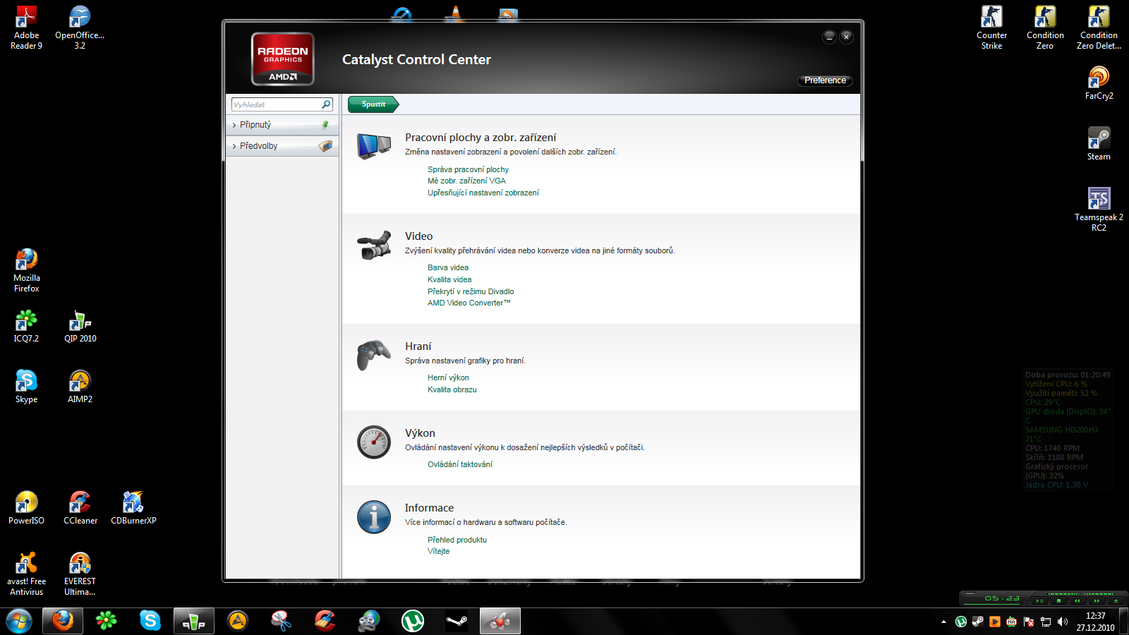
Task: Select Adobe Reader 9 desktop icon
Action: click(26, 28)
